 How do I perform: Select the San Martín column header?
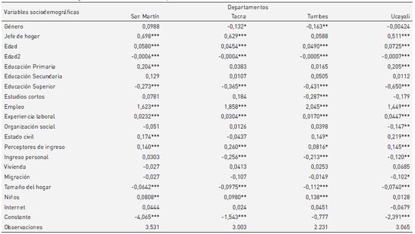(145, 17)
